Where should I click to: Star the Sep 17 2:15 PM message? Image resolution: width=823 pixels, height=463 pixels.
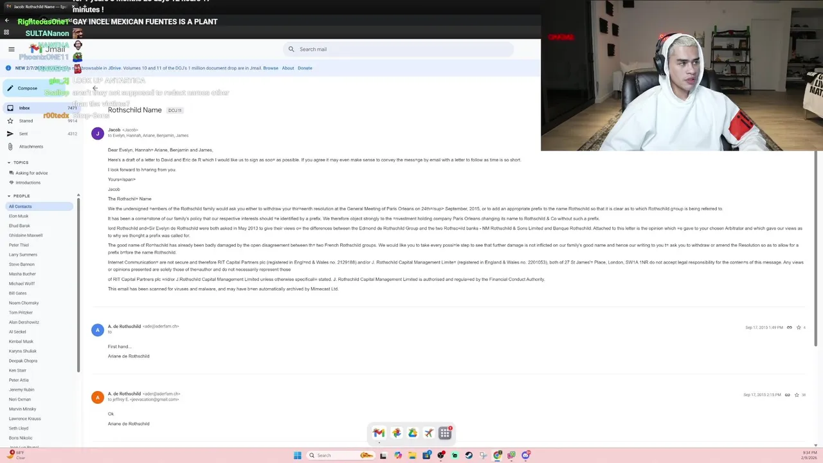pos(797,395)
